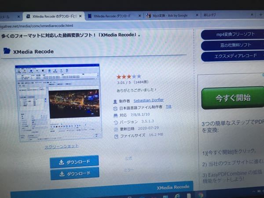Close the 新しいタブ tab
This screenshot has width=264, height=198.
point(252,15)
